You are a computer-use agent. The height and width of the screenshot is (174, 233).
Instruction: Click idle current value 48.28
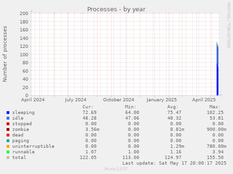tap(90, 118)
